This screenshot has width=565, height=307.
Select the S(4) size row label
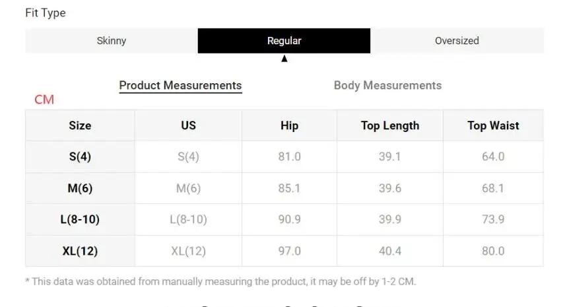tap(80, 156)
